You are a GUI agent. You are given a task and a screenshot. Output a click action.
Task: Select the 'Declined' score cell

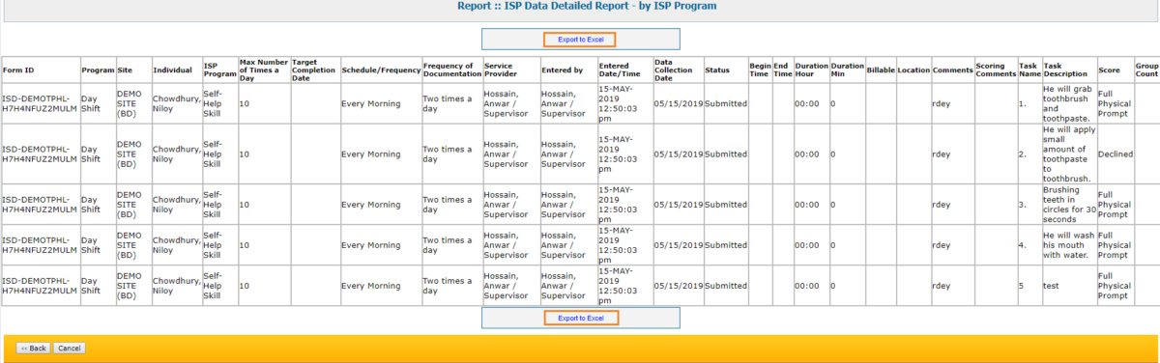pos(1115,154)
